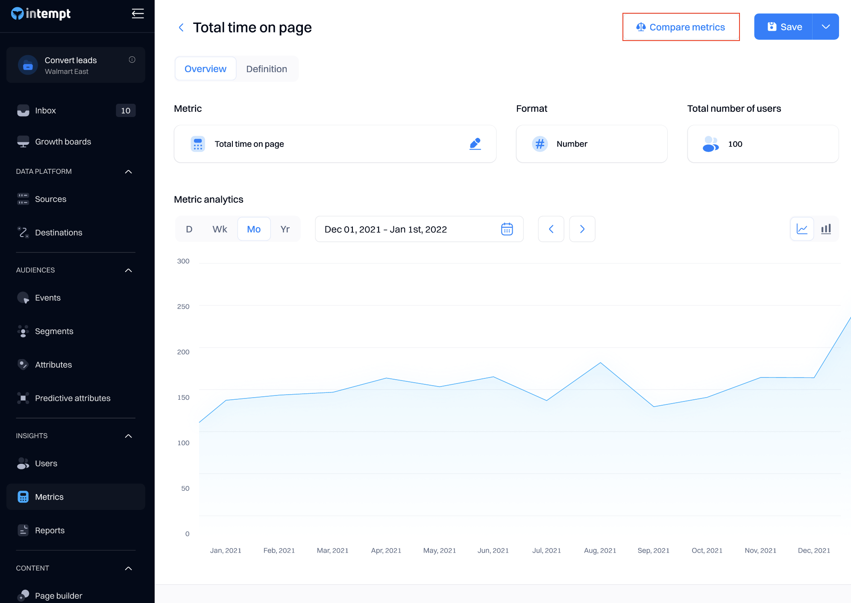This screenshot has height=603, width=851.
Task: Open Segments in the sidebar
Action: coord(54,331)
